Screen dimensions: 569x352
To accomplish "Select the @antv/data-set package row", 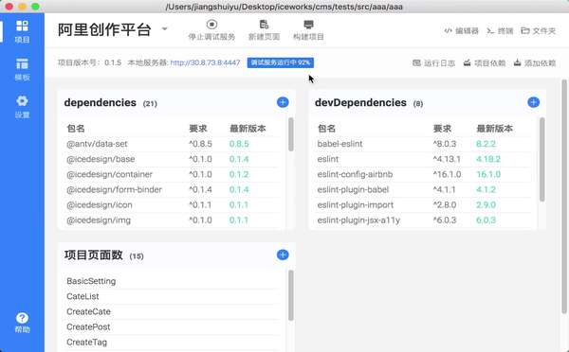I will point(174,144).
